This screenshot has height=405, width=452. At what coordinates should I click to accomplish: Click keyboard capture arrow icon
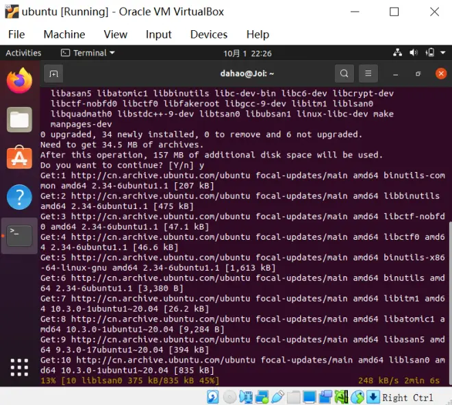pyautogui.click(x=373, y=397)
